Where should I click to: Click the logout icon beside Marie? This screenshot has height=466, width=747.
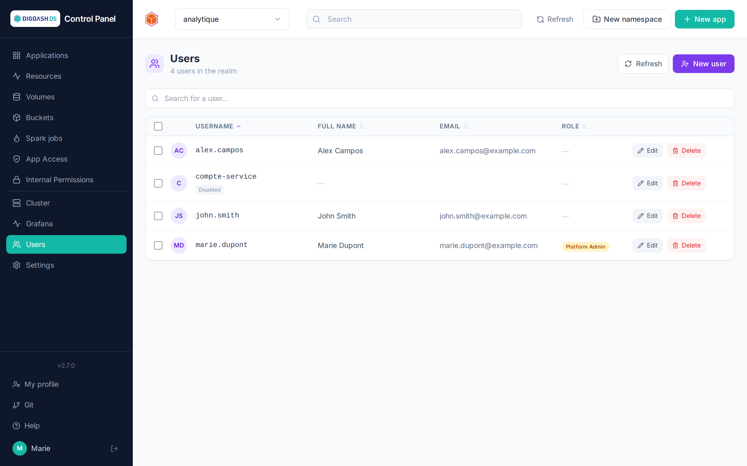(114, 448)
